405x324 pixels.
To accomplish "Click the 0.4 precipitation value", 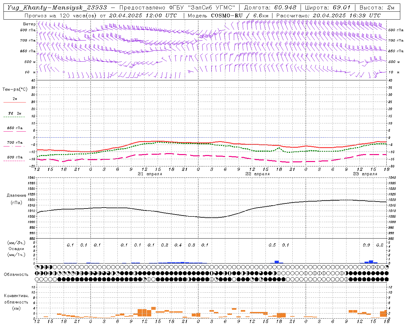I will [x=178, y=245].
